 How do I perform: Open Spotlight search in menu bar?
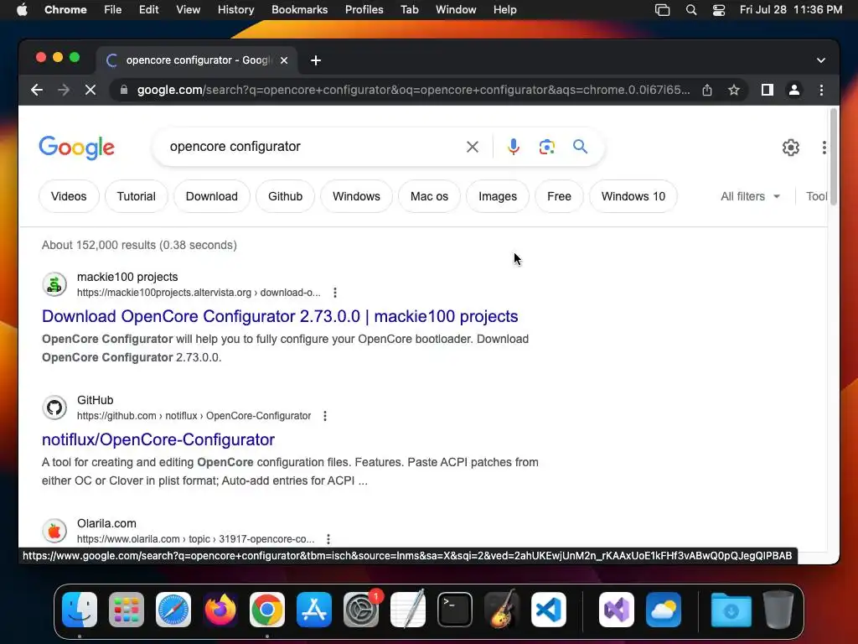pos(691,10)
